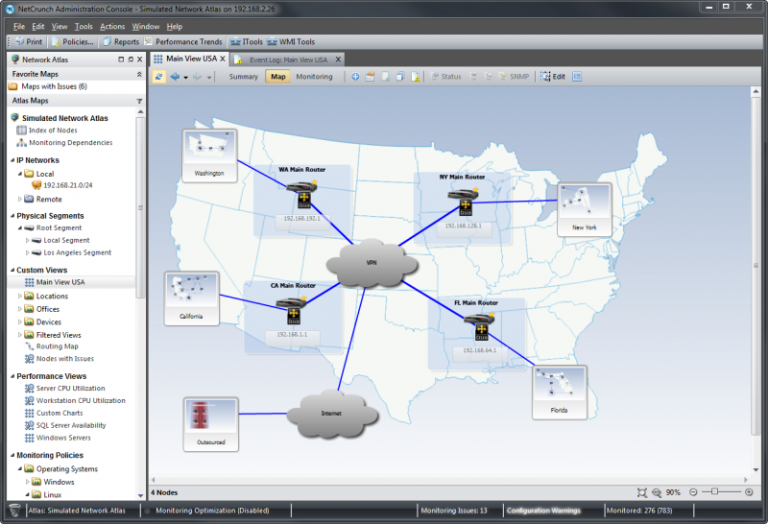
Task: Click the Washington map thumbnail
Action: 209,155
